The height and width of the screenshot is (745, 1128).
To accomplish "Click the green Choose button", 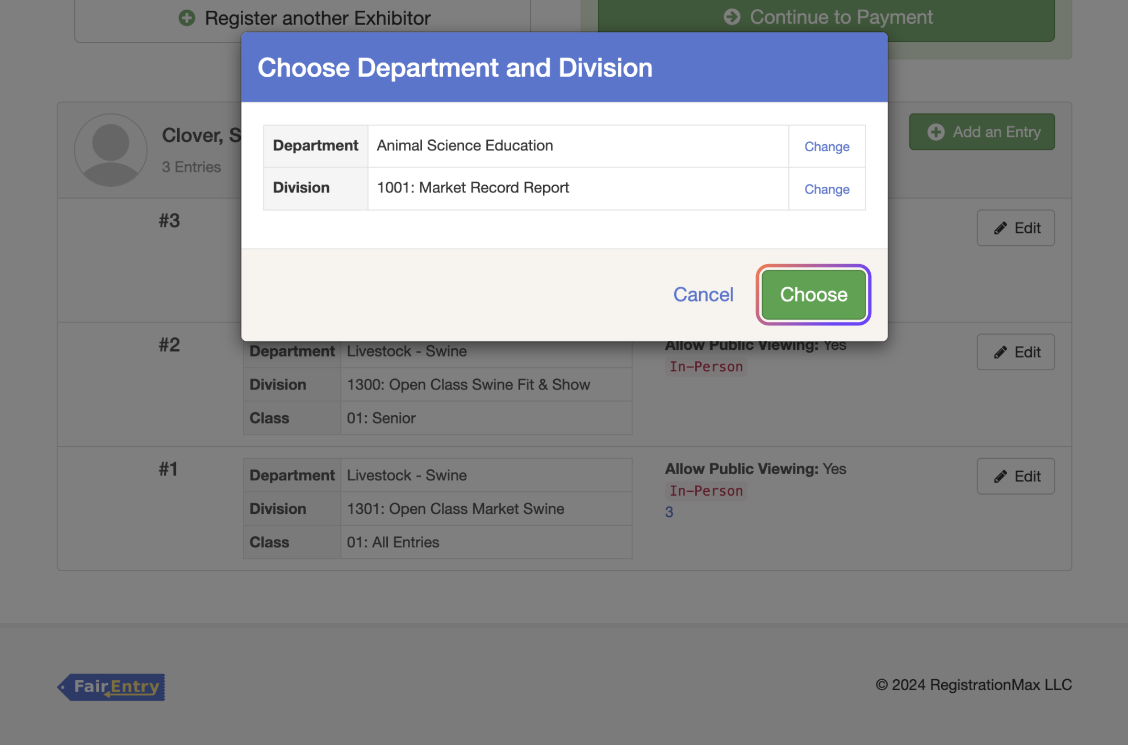I will pos(813,295).
